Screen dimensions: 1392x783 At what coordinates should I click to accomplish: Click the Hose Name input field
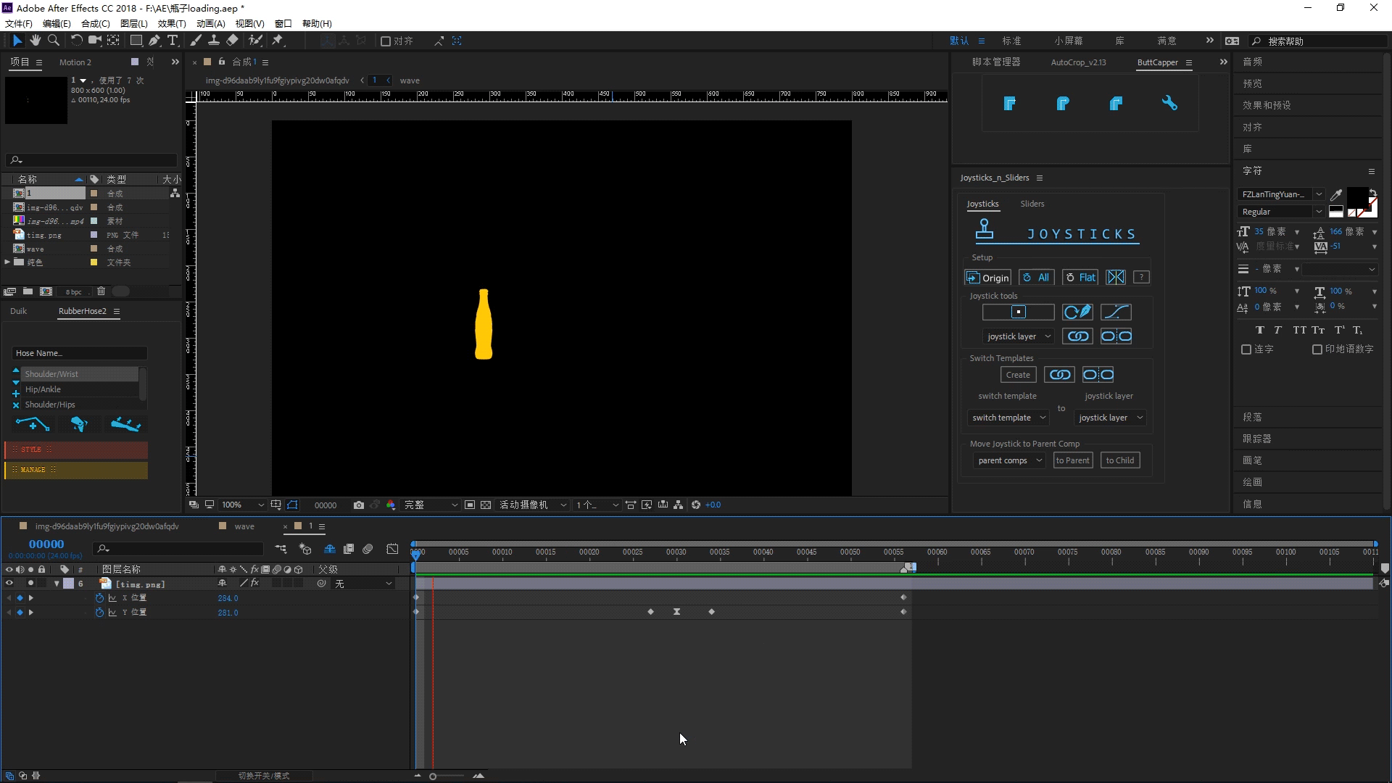80,354
